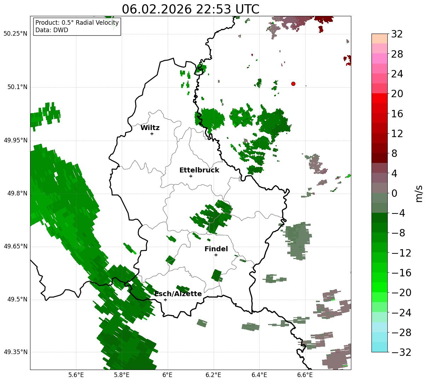Click the colorbar value −32
Viewport: 427px width, 382px height.
(x=401, y=352)
